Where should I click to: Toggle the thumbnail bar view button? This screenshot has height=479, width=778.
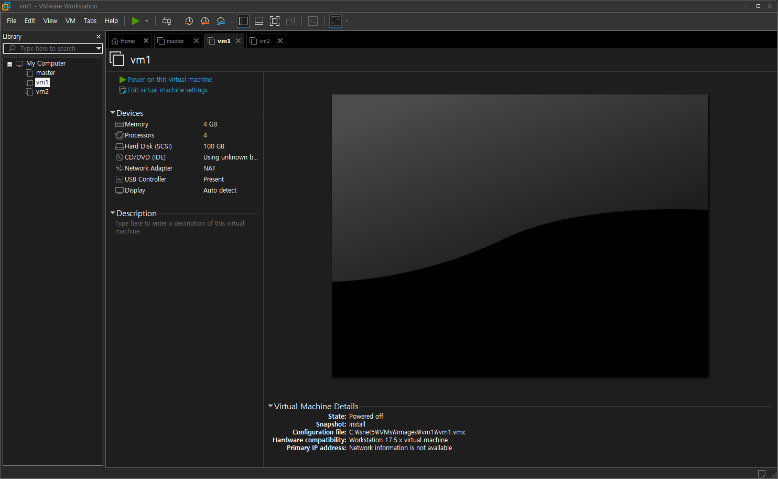pyautogui.click(x=259, y=21)
